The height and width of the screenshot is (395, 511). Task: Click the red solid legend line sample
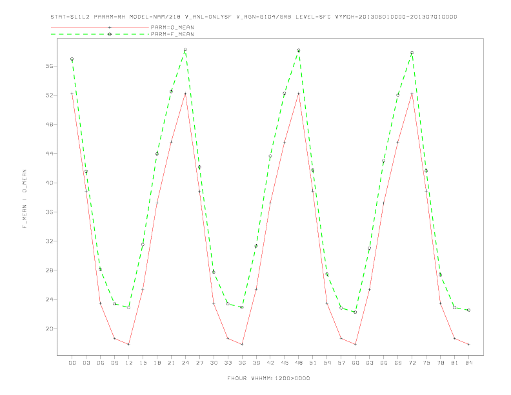pos(100,27)
